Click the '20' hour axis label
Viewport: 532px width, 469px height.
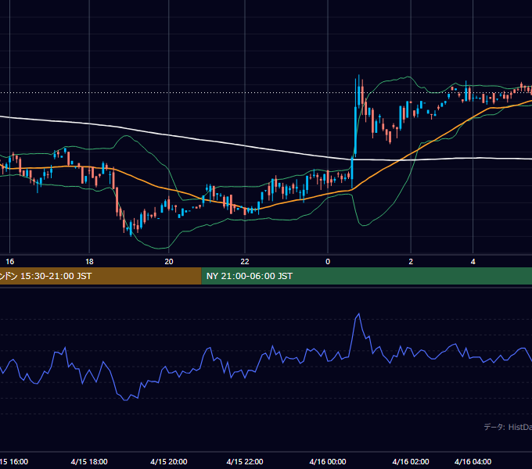(x=169, y=262)
